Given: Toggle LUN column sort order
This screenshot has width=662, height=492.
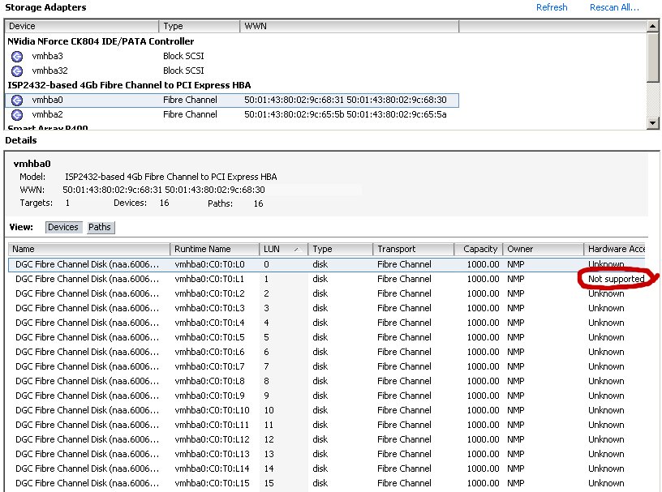Looking at the screenshot, I should [284, 249].
